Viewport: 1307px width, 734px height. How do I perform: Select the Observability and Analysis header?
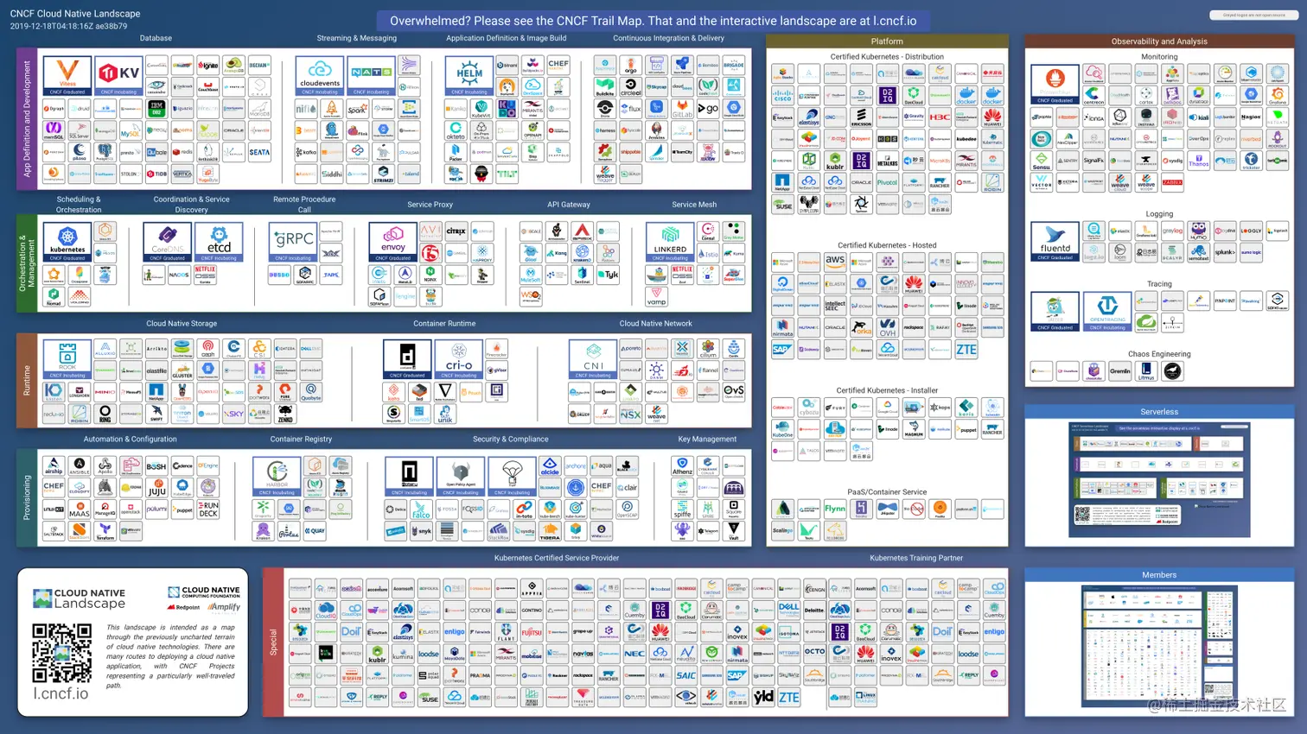(1159, 41)
